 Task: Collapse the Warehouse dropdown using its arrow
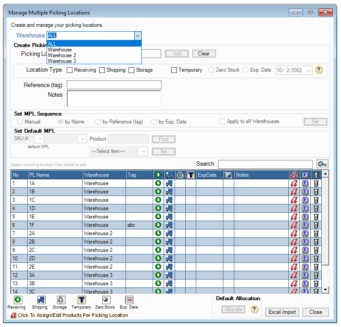137,36
